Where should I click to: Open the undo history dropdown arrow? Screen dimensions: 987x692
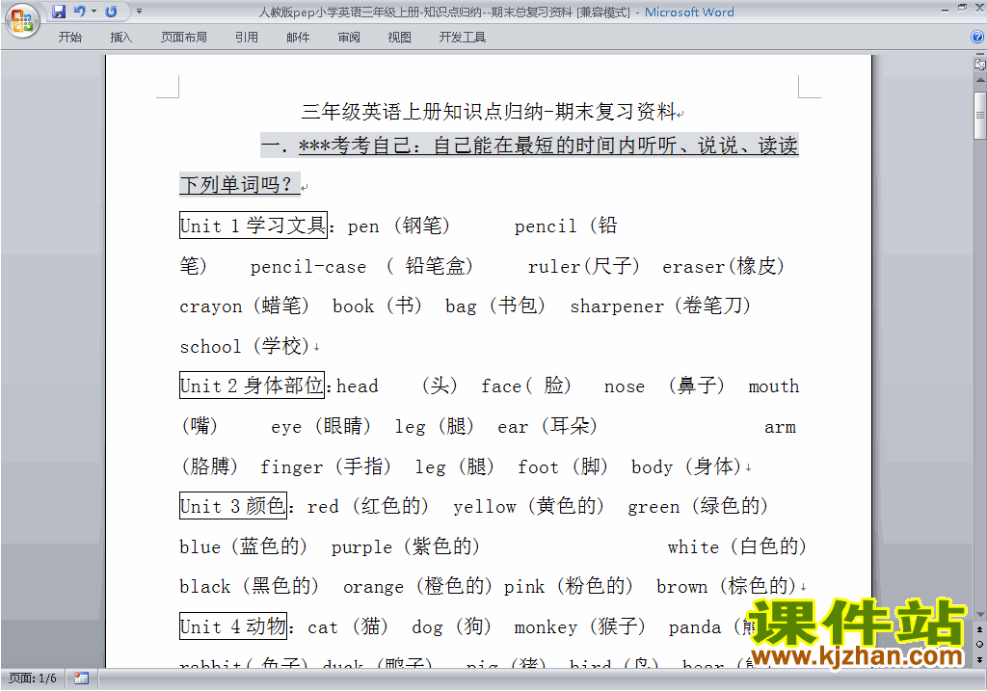pyautogui.click(x=93, y=12)
